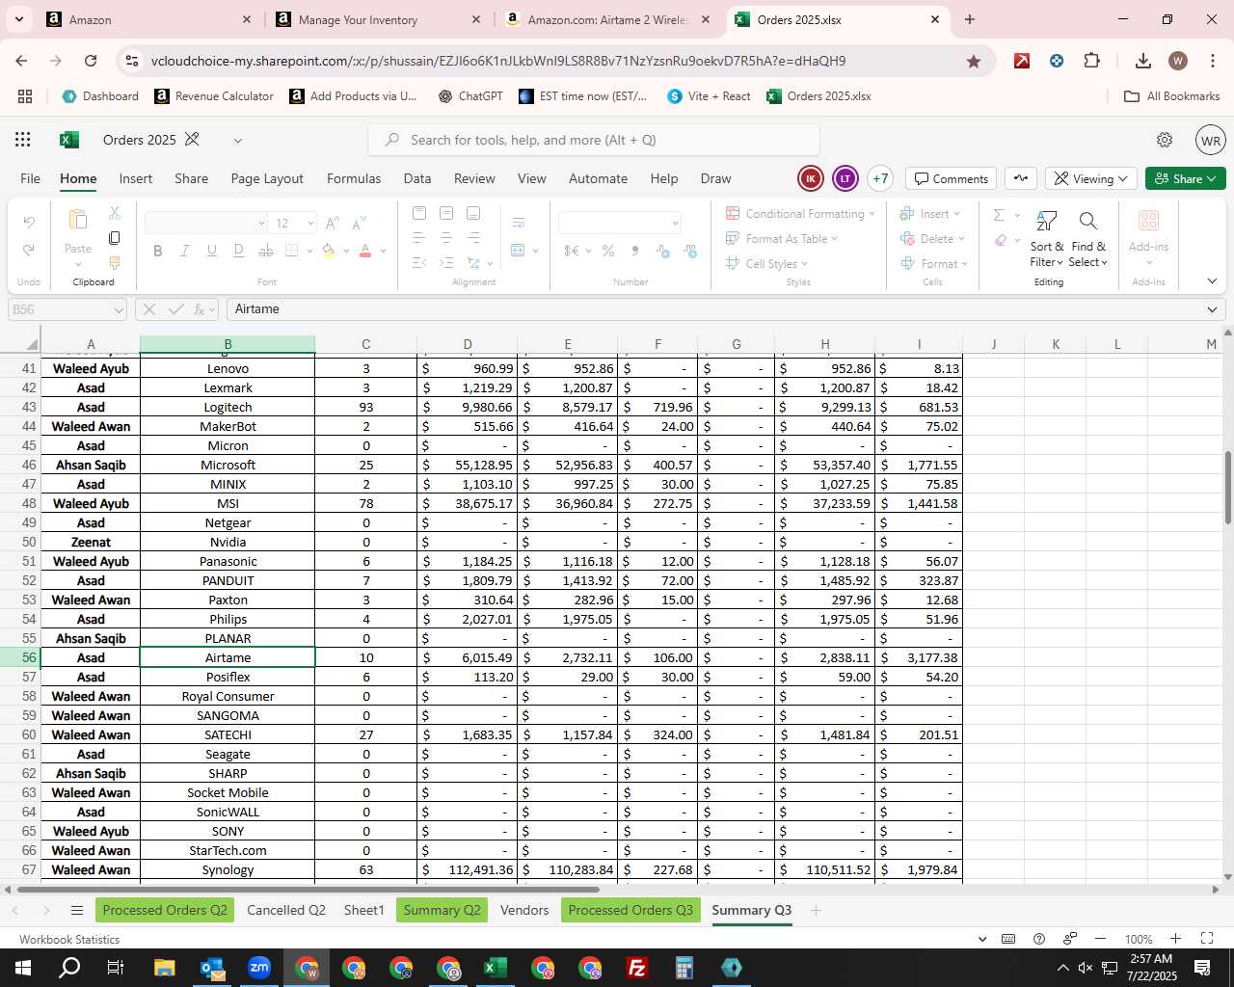Expand the Name Box dropdown B56
Viewport: 1234px width, 987px height.
coord(119,309)
